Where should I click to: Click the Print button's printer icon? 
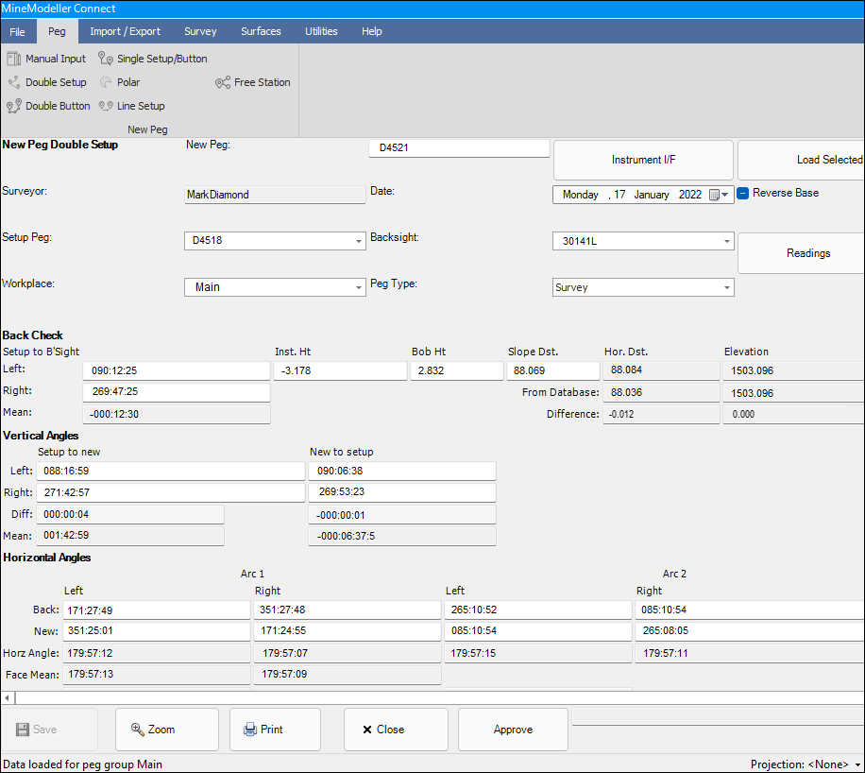250,730
